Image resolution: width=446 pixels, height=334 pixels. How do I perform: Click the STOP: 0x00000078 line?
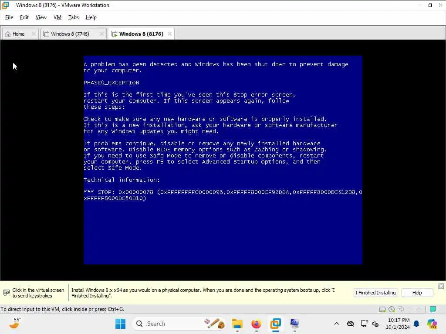click(x=223, y=195)
